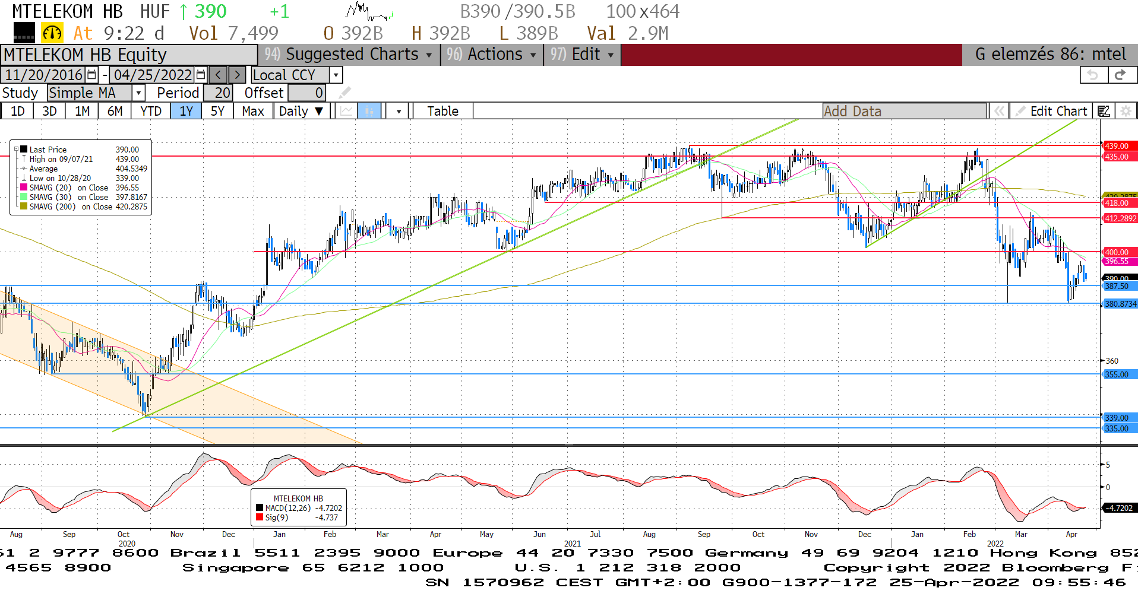Click the intraday sparkline mini chart
Screen dimensions: 1138x613
(369, 12)
